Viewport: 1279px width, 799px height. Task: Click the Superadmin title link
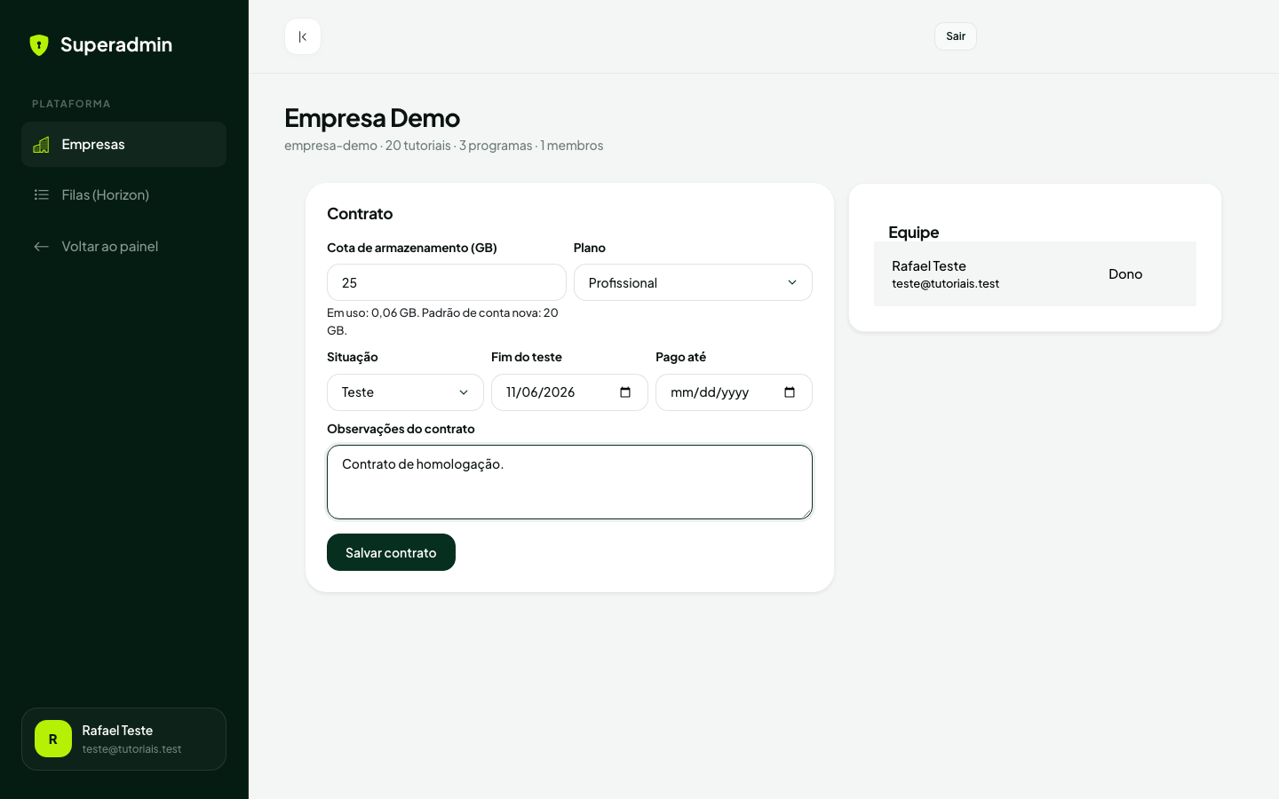pyautogui.click(x=116, y=45)
